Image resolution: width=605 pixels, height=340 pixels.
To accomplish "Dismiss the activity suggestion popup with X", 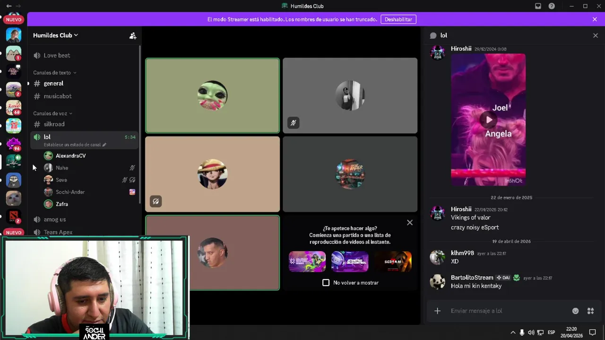I will [410, 222].
